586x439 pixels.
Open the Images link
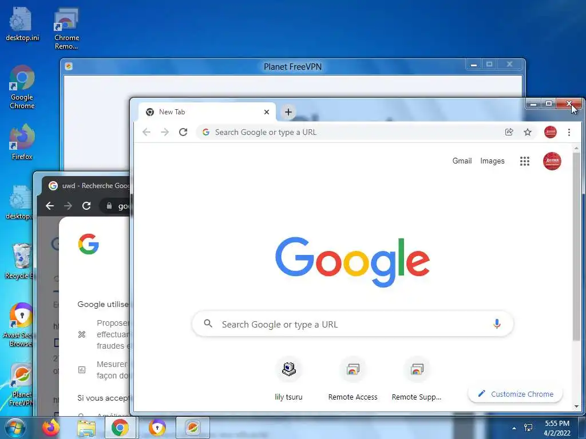tap(492, 161)
